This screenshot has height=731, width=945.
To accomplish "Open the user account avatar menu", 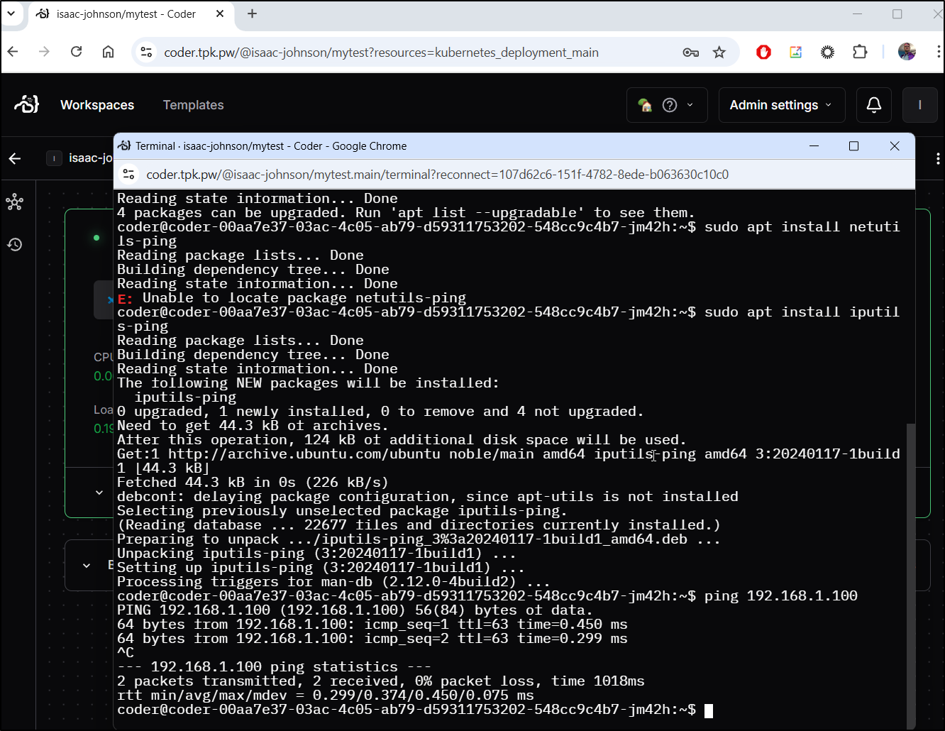I will (x=920, y=105).
